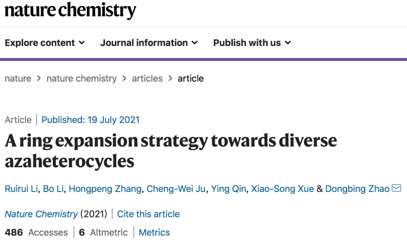Click the nature chemistry logo
The height and width of the screenshot is (243, 407).
[70, 11]
